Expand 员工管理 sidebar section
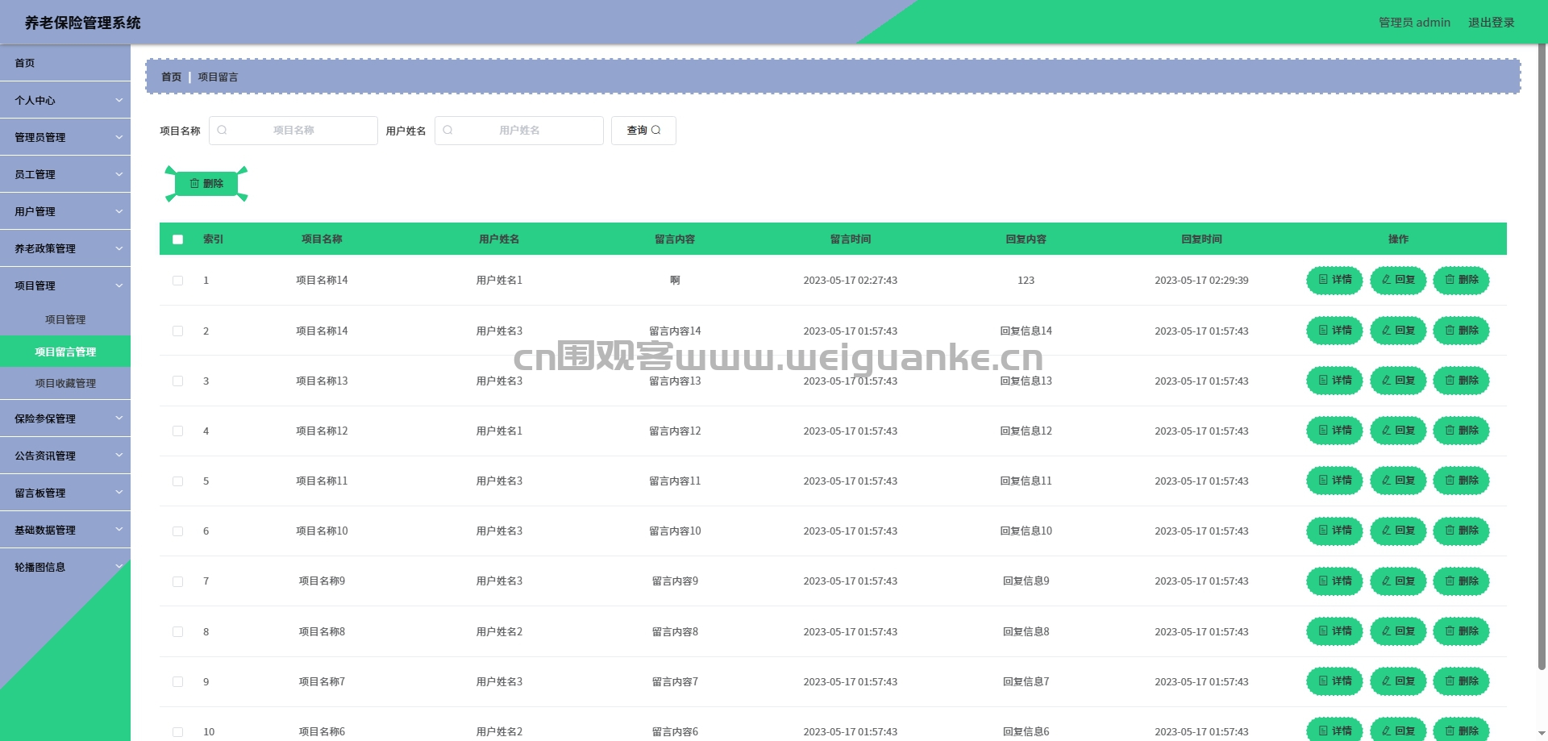 click(x=65, y=174)
